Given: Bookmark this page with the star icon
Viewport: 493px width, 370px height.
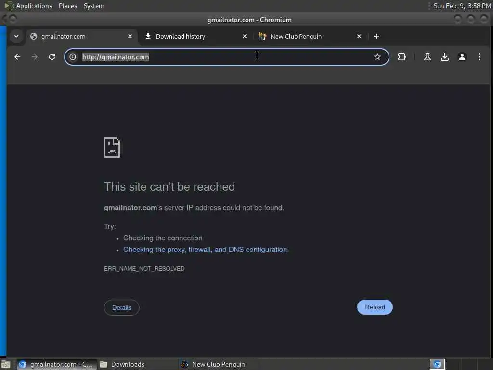Looking at the screenshot, I should click(377, 57).
